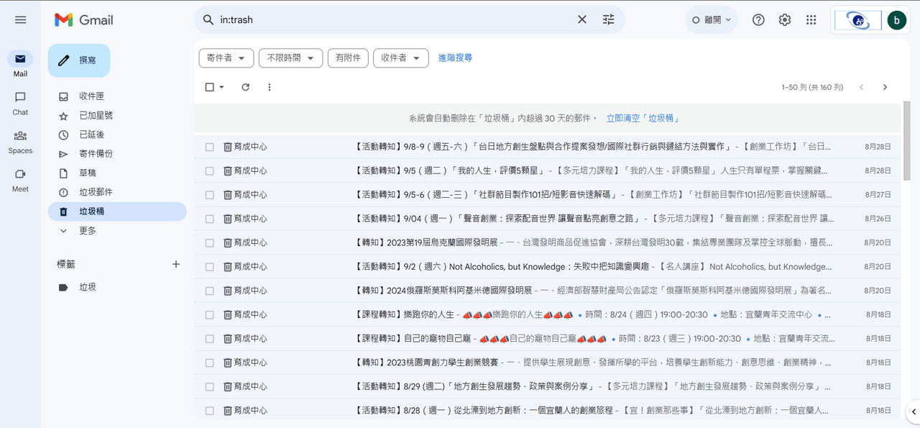Image resolution: width=920 pixels, height=428 pixels.
Task: Click the refresh icon
Action: pyautogui.click(x=246, y=87)
